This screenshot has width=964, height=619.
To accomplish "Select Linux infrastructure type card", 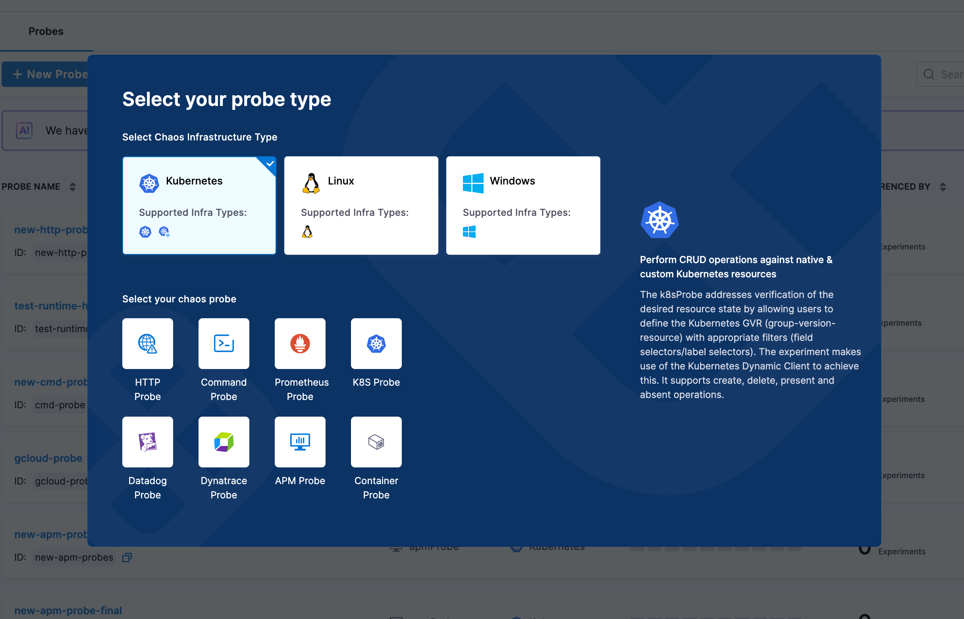I will click(x=361, y=206).
